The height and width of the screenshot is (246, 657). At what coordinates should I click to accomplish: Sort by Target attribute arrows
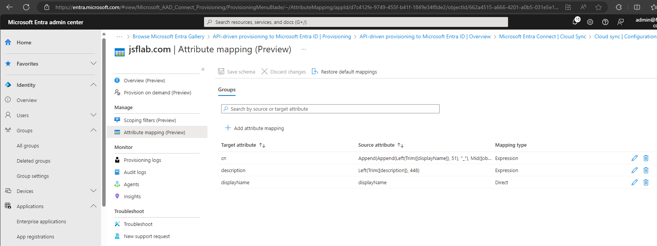pyautogui.click(x=262, y=145)
